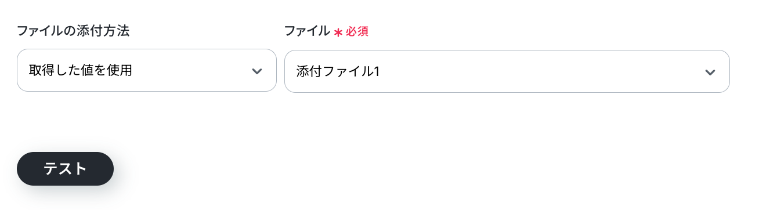Click the ファイル field label
The image size is (759, 210).
pos(307,31)
